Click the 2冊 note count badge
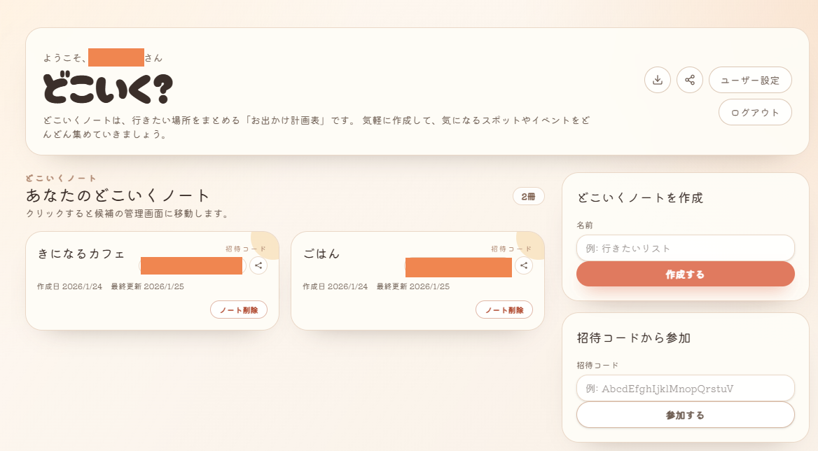 coord(528,197)
